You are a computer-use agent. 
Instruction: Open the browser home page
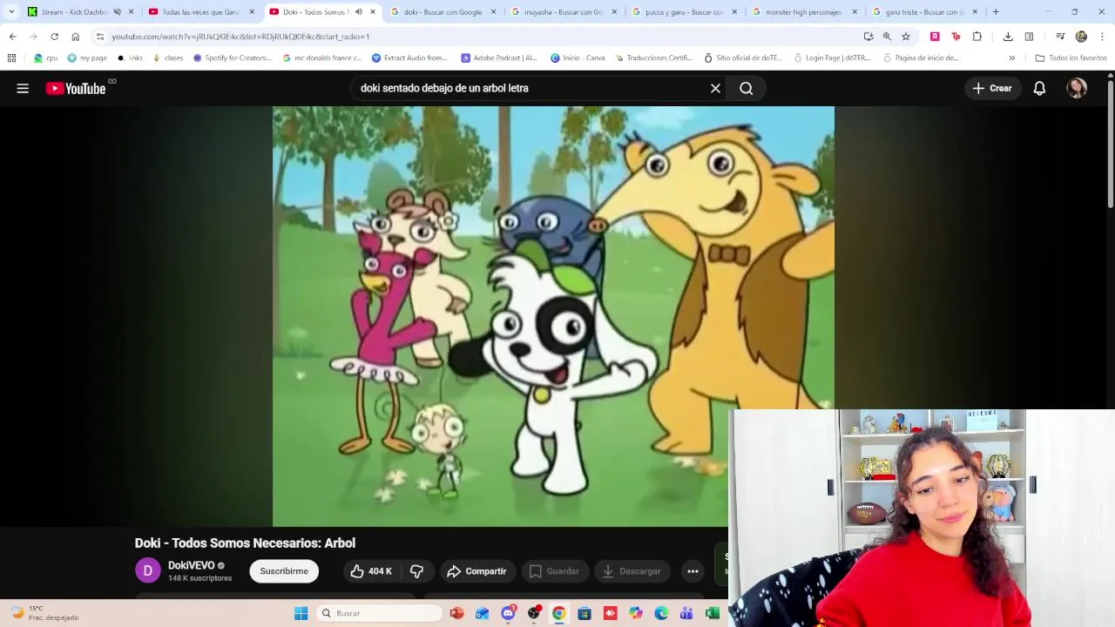point(76,37)
